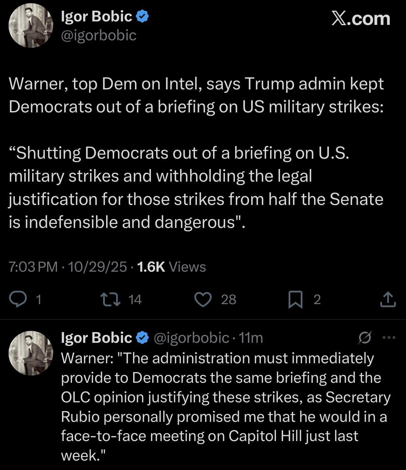Click the Grok slash-circle icon on reply
The image size is (406, 470).
click(x=365, y=338)
